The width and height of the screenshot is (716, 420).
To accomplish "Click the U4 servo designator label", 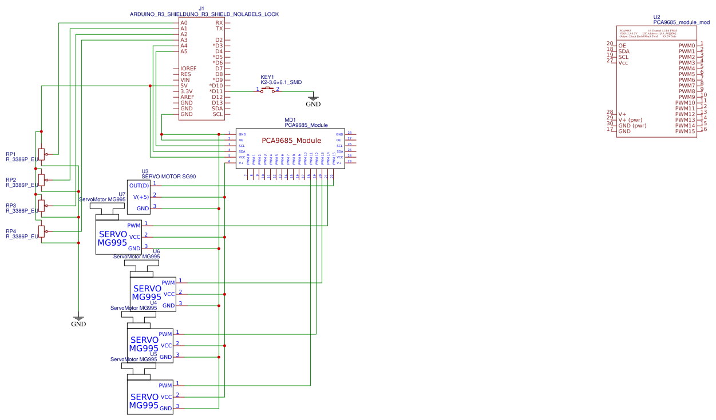I will pyautogui.click(x=153, y=302).
